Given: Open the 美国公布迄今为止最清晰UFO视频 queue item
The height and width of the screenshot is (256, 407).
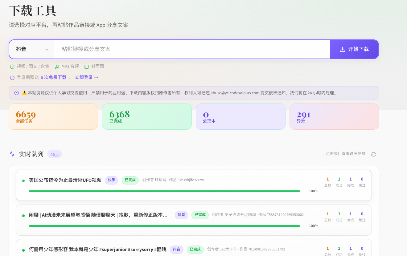Looking at the screenshot, I should coord(194,185).
